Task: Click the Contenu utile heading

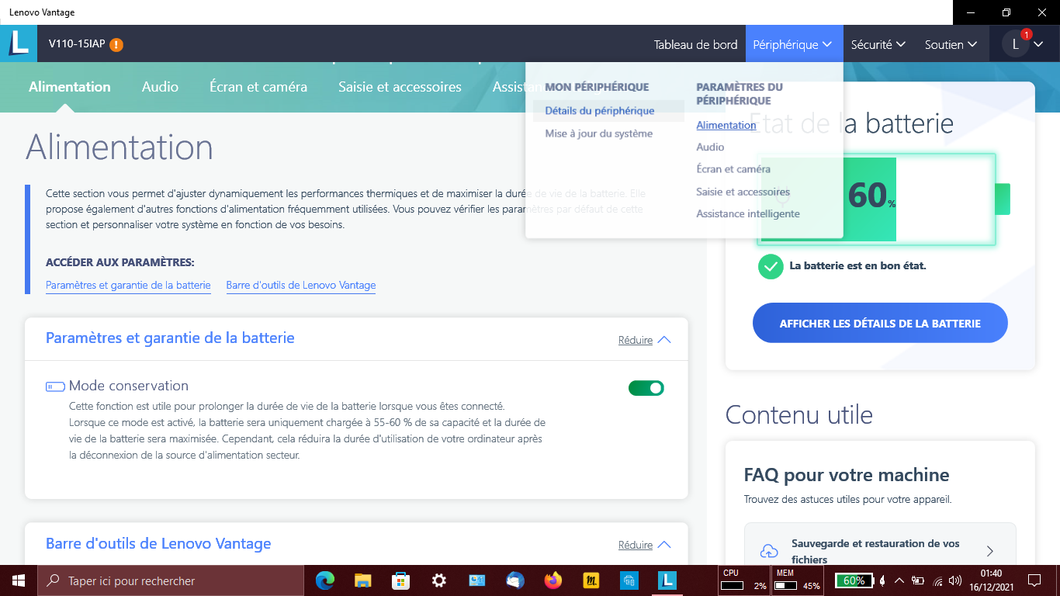Action: (x=799, y=415)
